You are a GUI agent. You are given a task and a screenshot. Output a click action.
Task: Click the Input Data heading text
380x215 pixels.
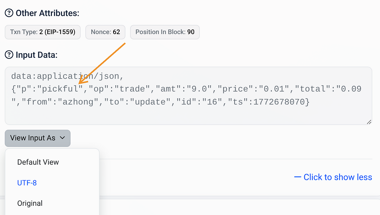(36, 55)
